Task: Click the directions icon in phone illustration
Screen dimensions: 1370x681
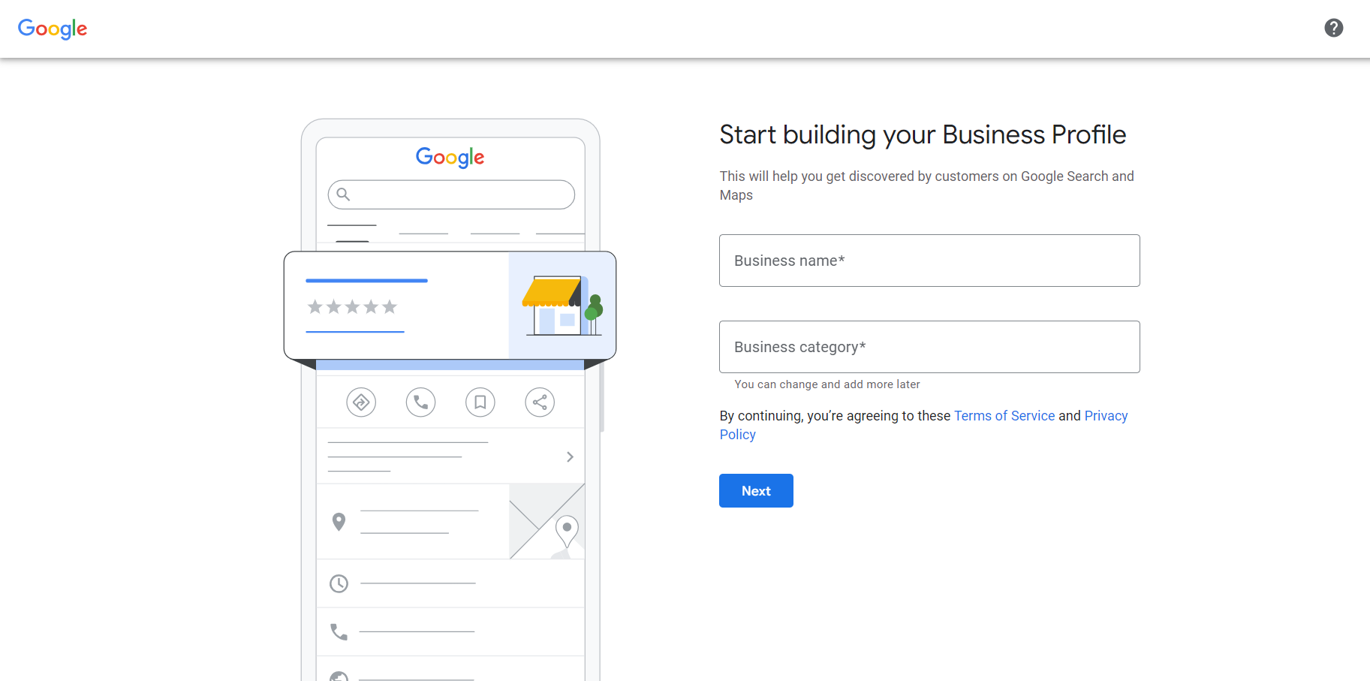Action: [361, 402]
